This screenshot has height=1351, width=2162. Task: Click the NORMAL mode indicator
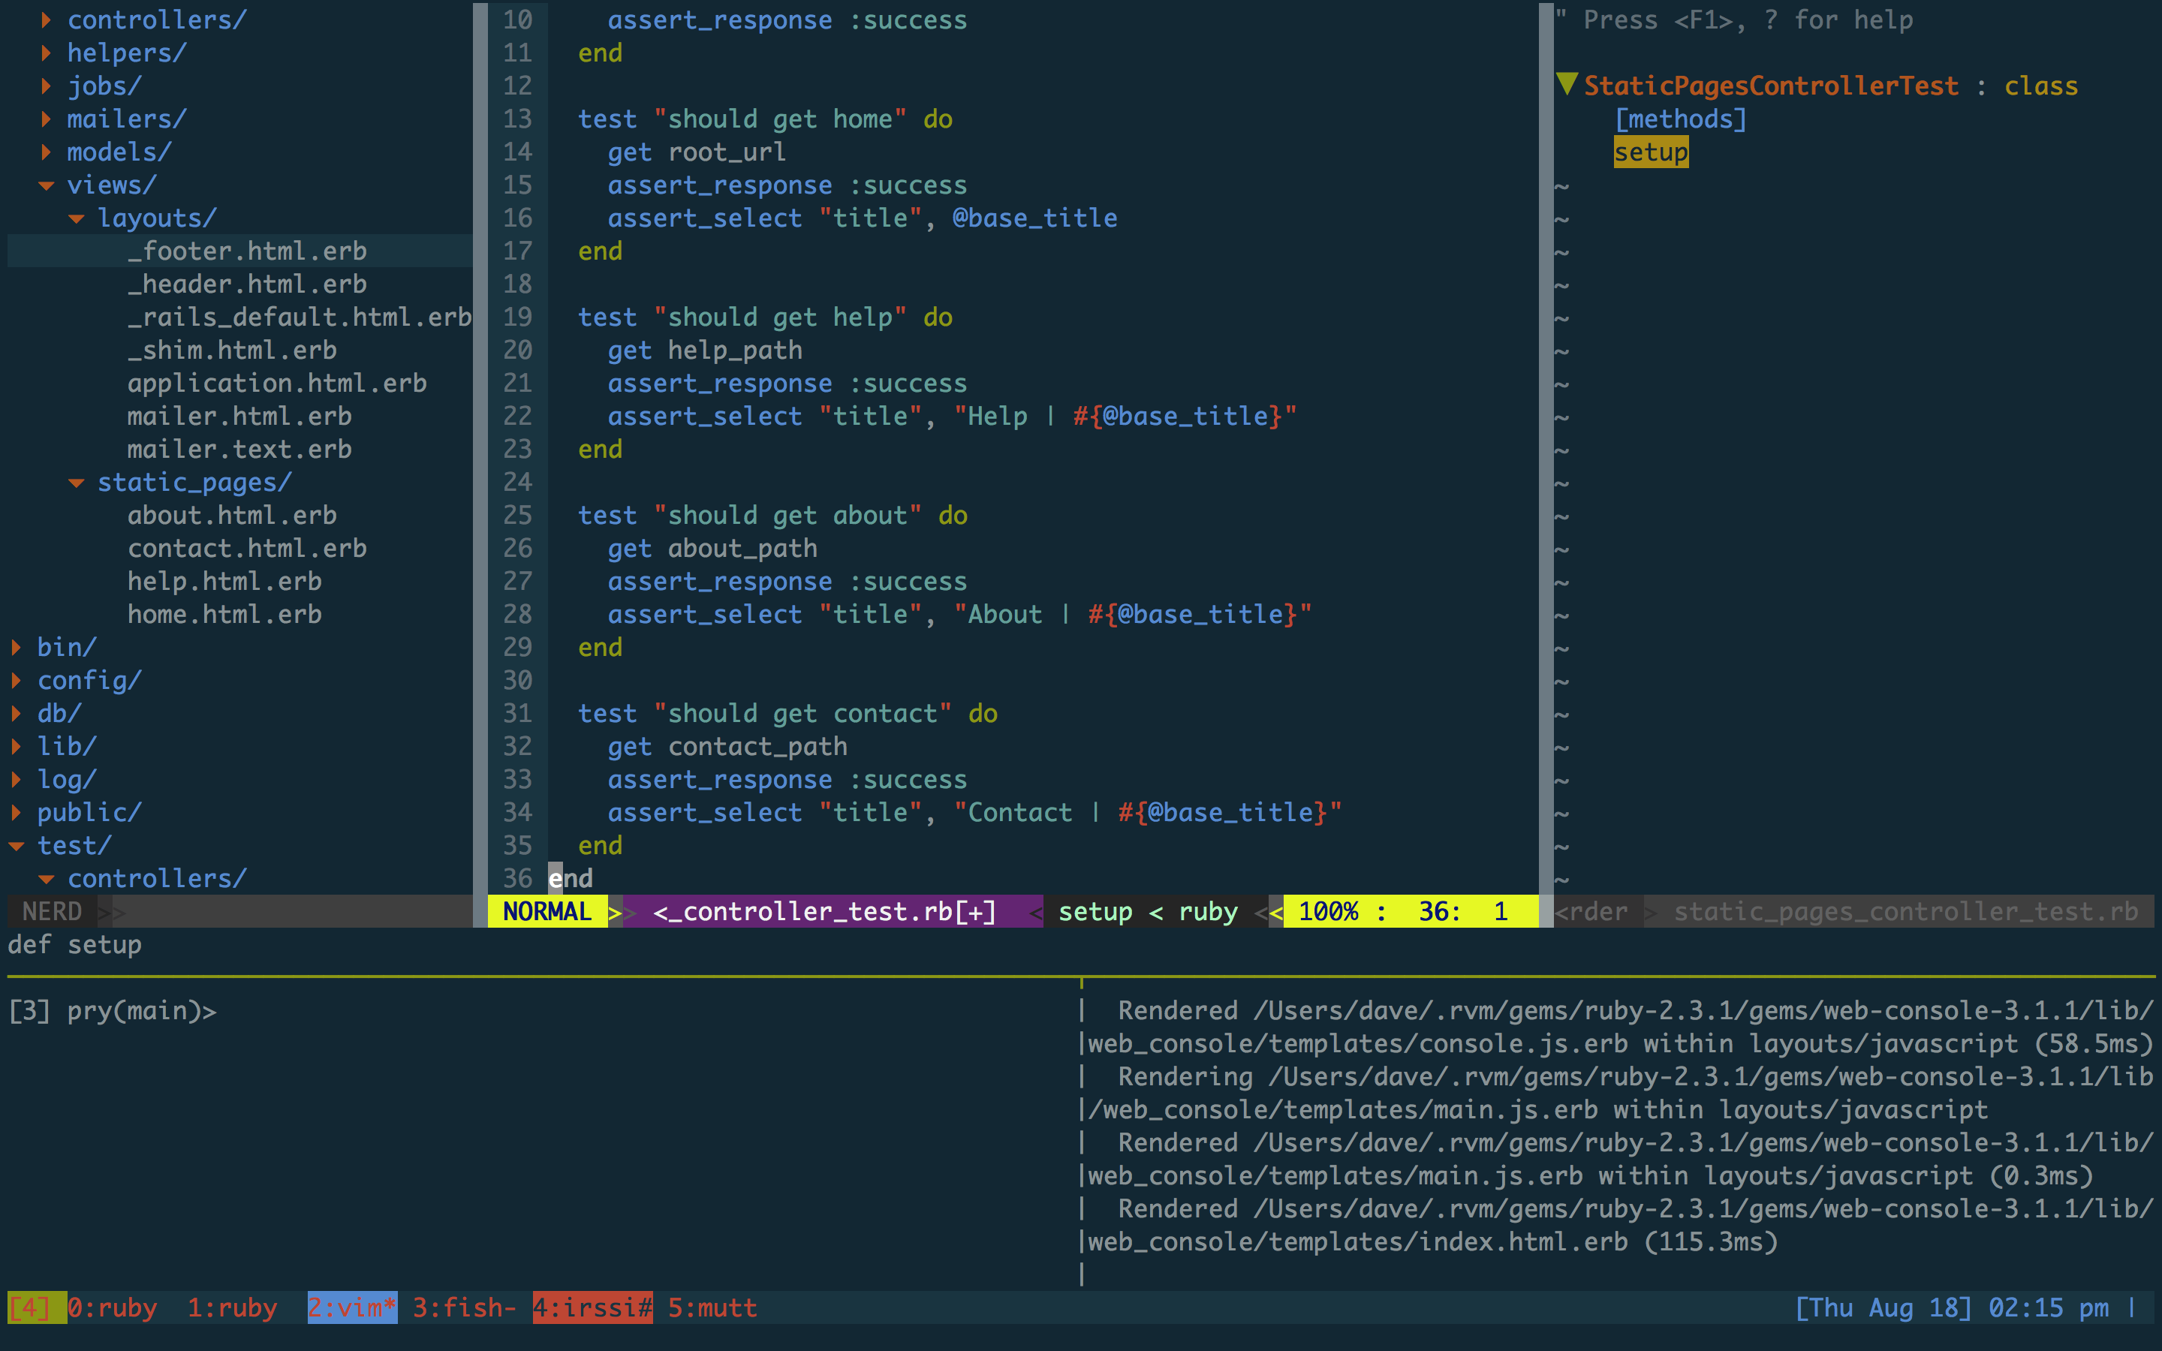[547, 911]
